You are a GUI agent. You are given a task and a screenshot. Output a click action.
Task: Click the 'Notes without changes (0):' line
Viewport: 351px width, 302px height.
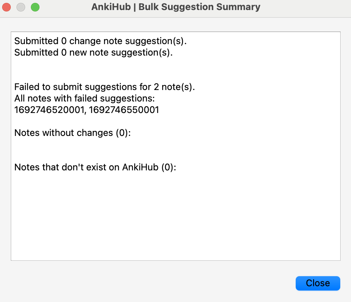pos(72,133)
